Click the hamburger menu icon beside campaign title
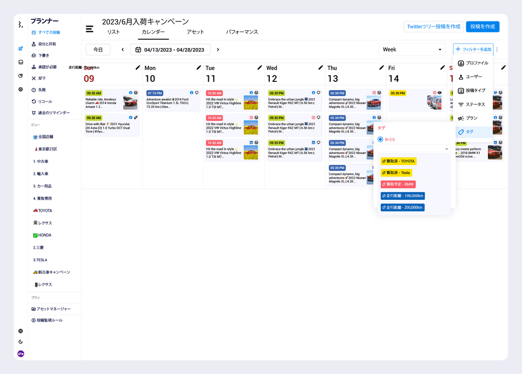This screenshot has height=374, width=522. click(x=90, y=29)
